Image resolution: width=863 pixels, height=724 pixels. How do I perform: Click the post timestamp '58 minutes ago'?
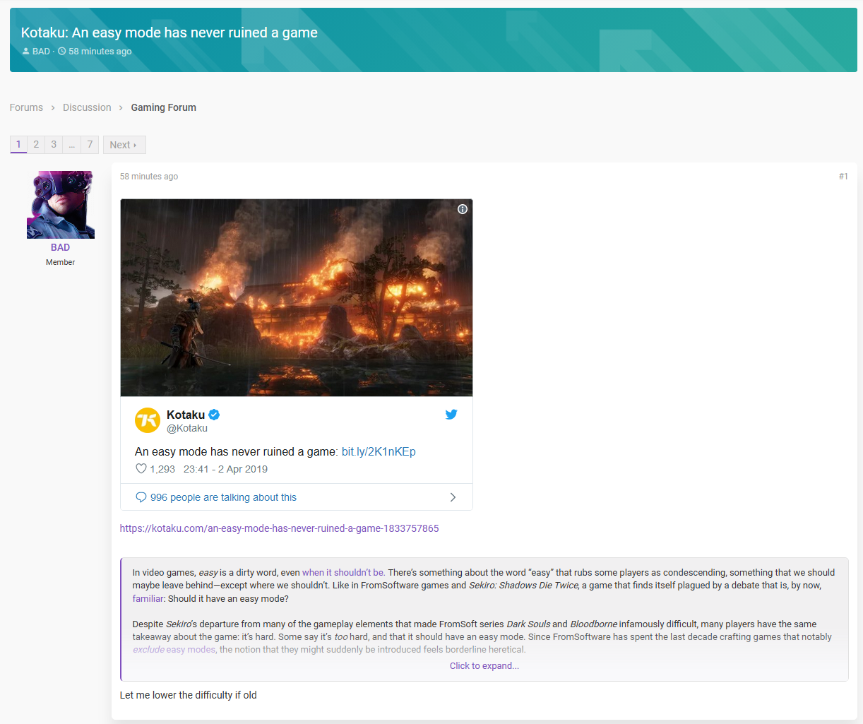click(x=149, y=177)
